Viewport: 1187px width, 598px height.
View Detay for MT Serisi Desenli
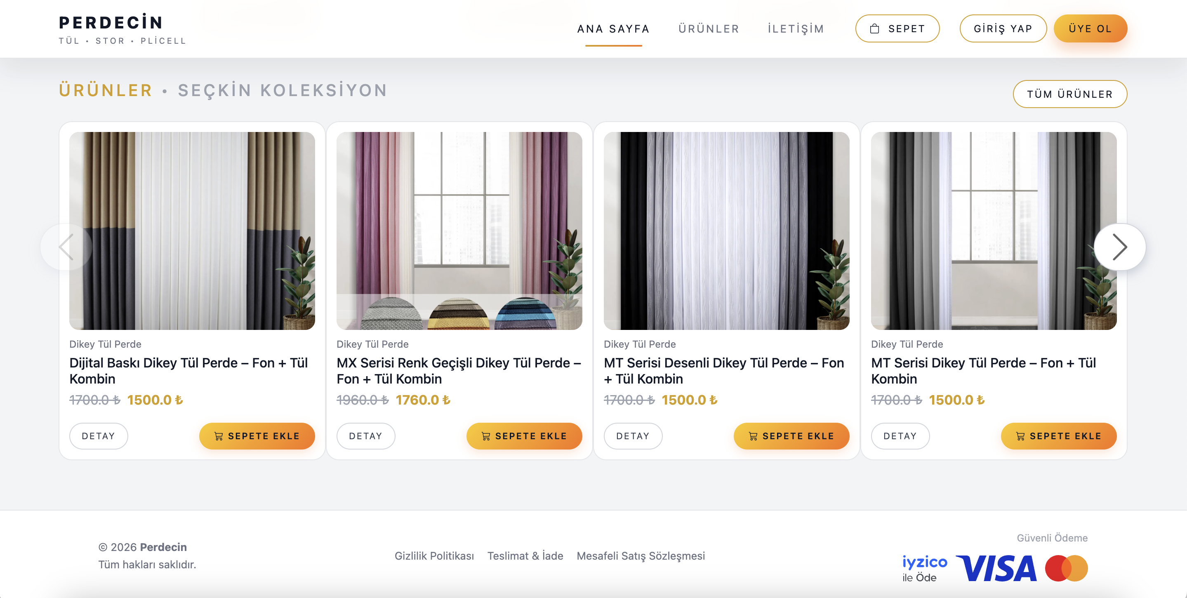pyautogui.click(x=633, y=436)
